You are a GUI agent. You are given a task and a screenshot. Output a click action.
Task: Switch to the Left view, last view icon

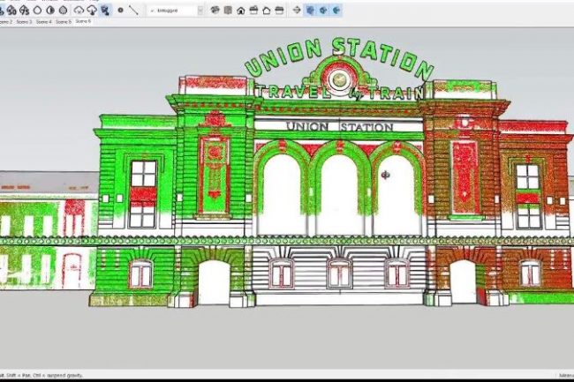(278, 10)
